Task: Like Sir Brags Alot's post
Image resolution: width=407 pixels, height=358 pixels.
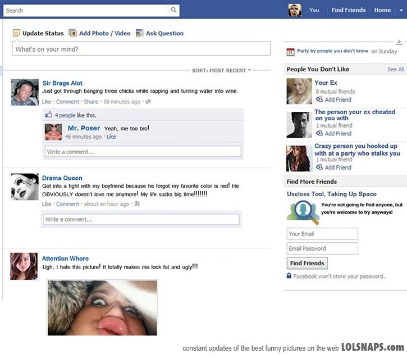Action: [x=47, y=102]
